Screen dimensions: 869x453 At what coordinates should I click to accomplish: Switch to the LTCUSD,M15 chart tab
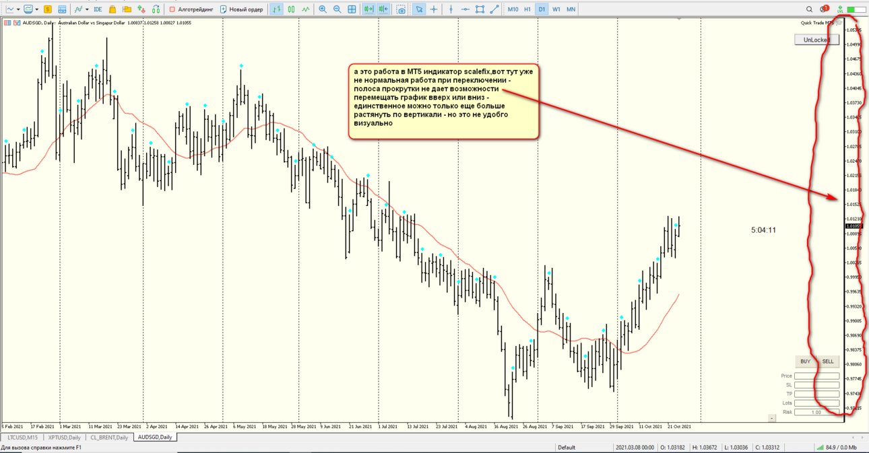point(23,438)
